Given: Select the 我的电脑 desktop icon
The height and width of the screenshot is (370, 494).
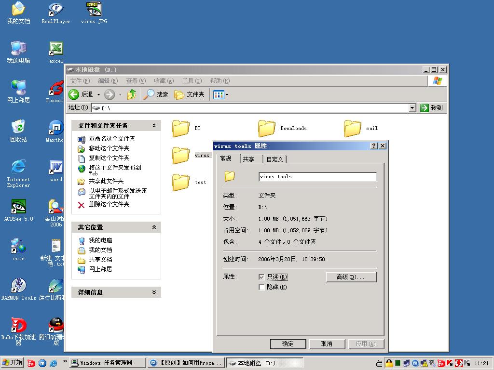Looking at the screenshot, I should click(18, 52).
